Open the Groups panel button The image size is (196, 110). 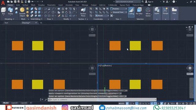165,11
